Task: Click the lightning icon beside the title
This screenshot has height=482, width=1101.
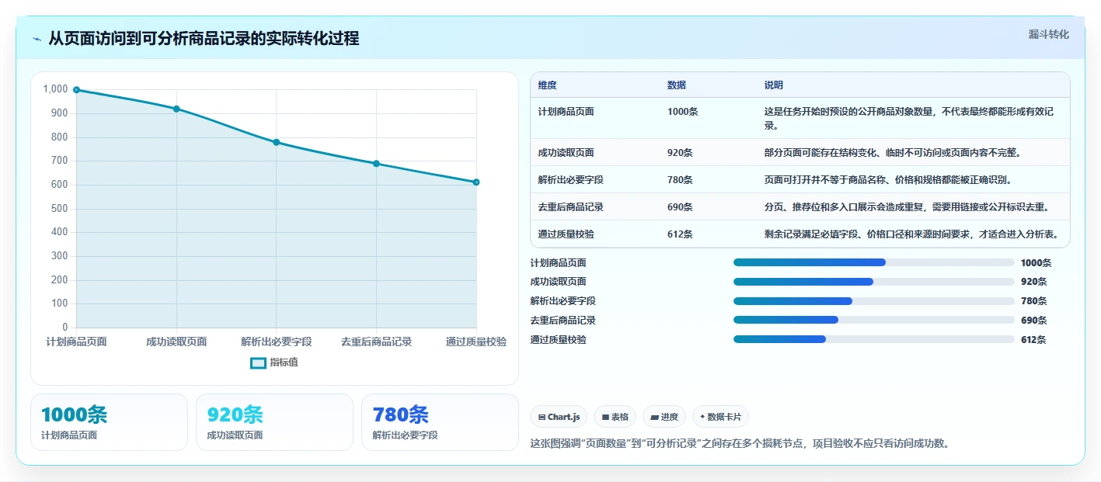Action: tap(37, 39)
